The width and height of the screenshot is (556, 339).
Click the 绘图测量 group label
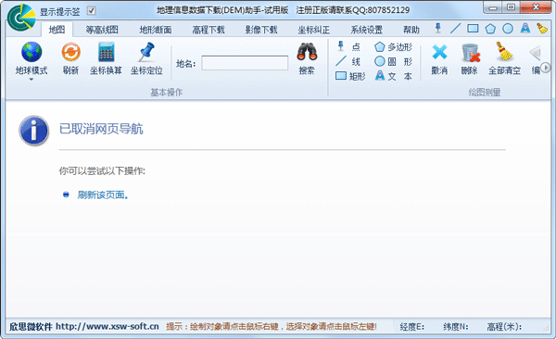(x=485, y=93)
